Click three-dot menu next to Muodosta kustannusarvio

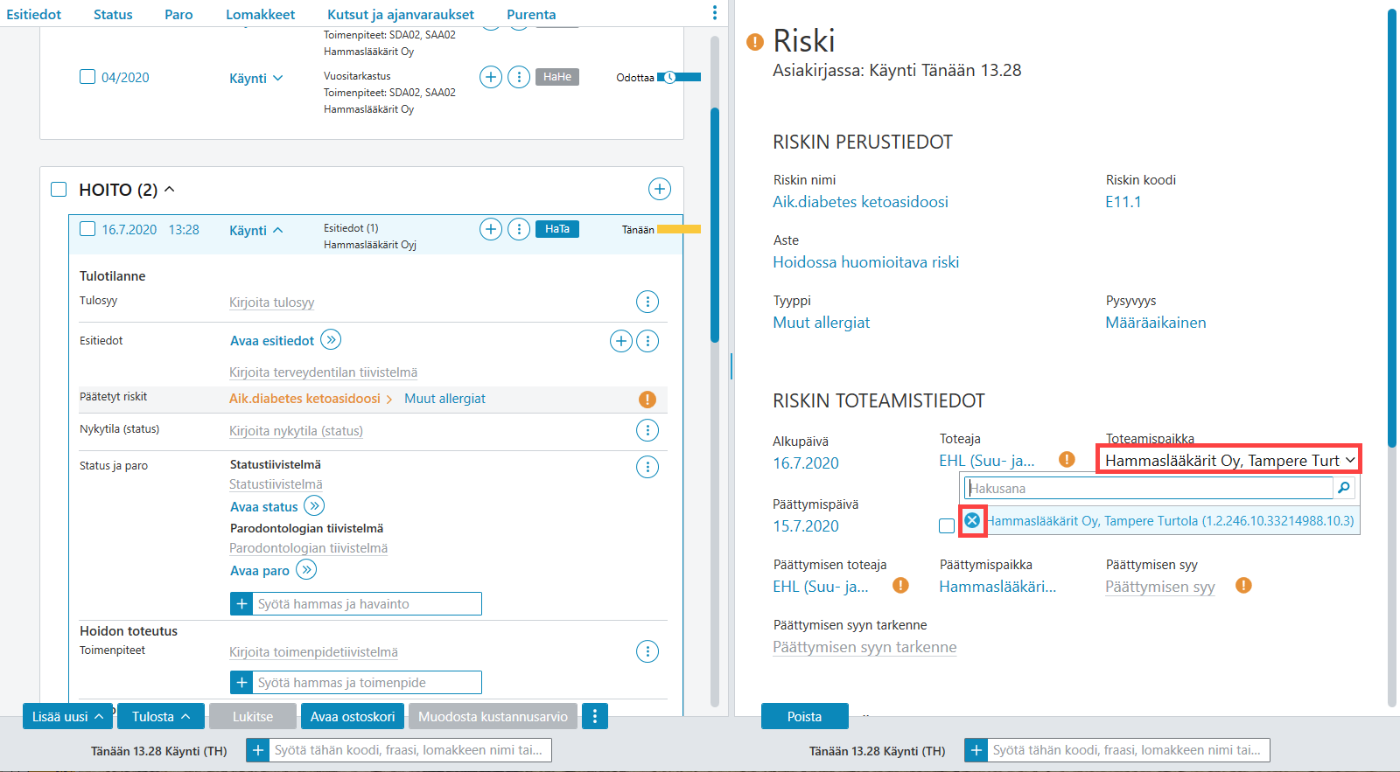coord(595,716)
